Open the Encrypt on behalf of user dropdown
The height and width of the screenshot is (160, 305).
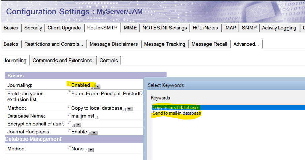point(78,125)
